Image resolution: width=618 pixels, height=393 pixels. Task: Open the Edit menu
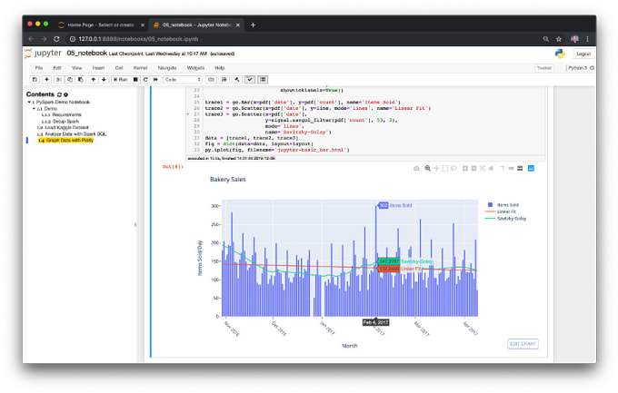click(57, 68)
